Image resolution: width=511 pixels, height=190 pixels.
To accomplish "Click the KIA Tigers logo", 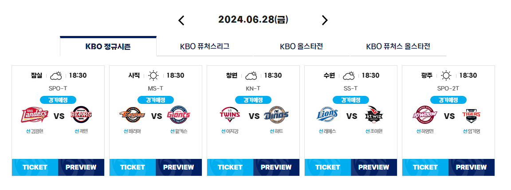I will [471, 115].
